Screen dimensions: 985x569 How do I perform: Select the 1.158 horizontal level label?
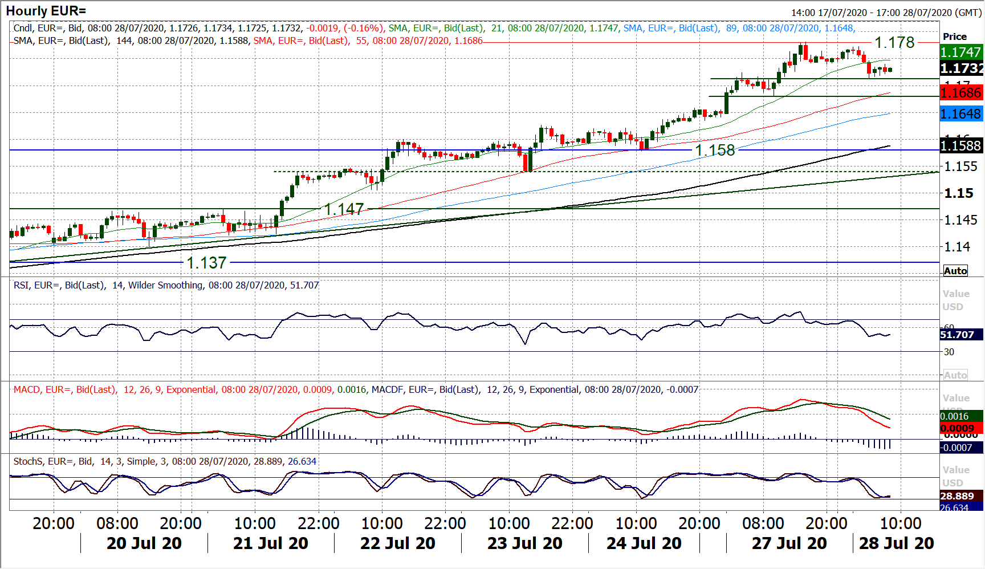click(x=715, y=150)
